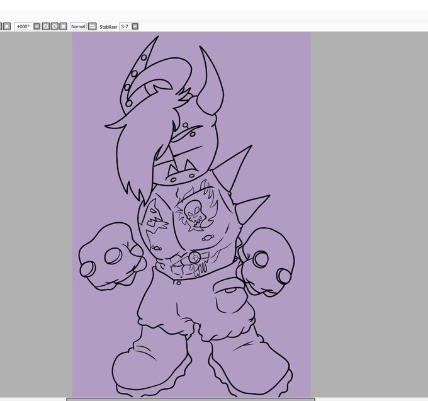The height and width of the screenshot is (401, 428).
Task: Rotate the canvas view clockwise
Action: click(55, 26)
